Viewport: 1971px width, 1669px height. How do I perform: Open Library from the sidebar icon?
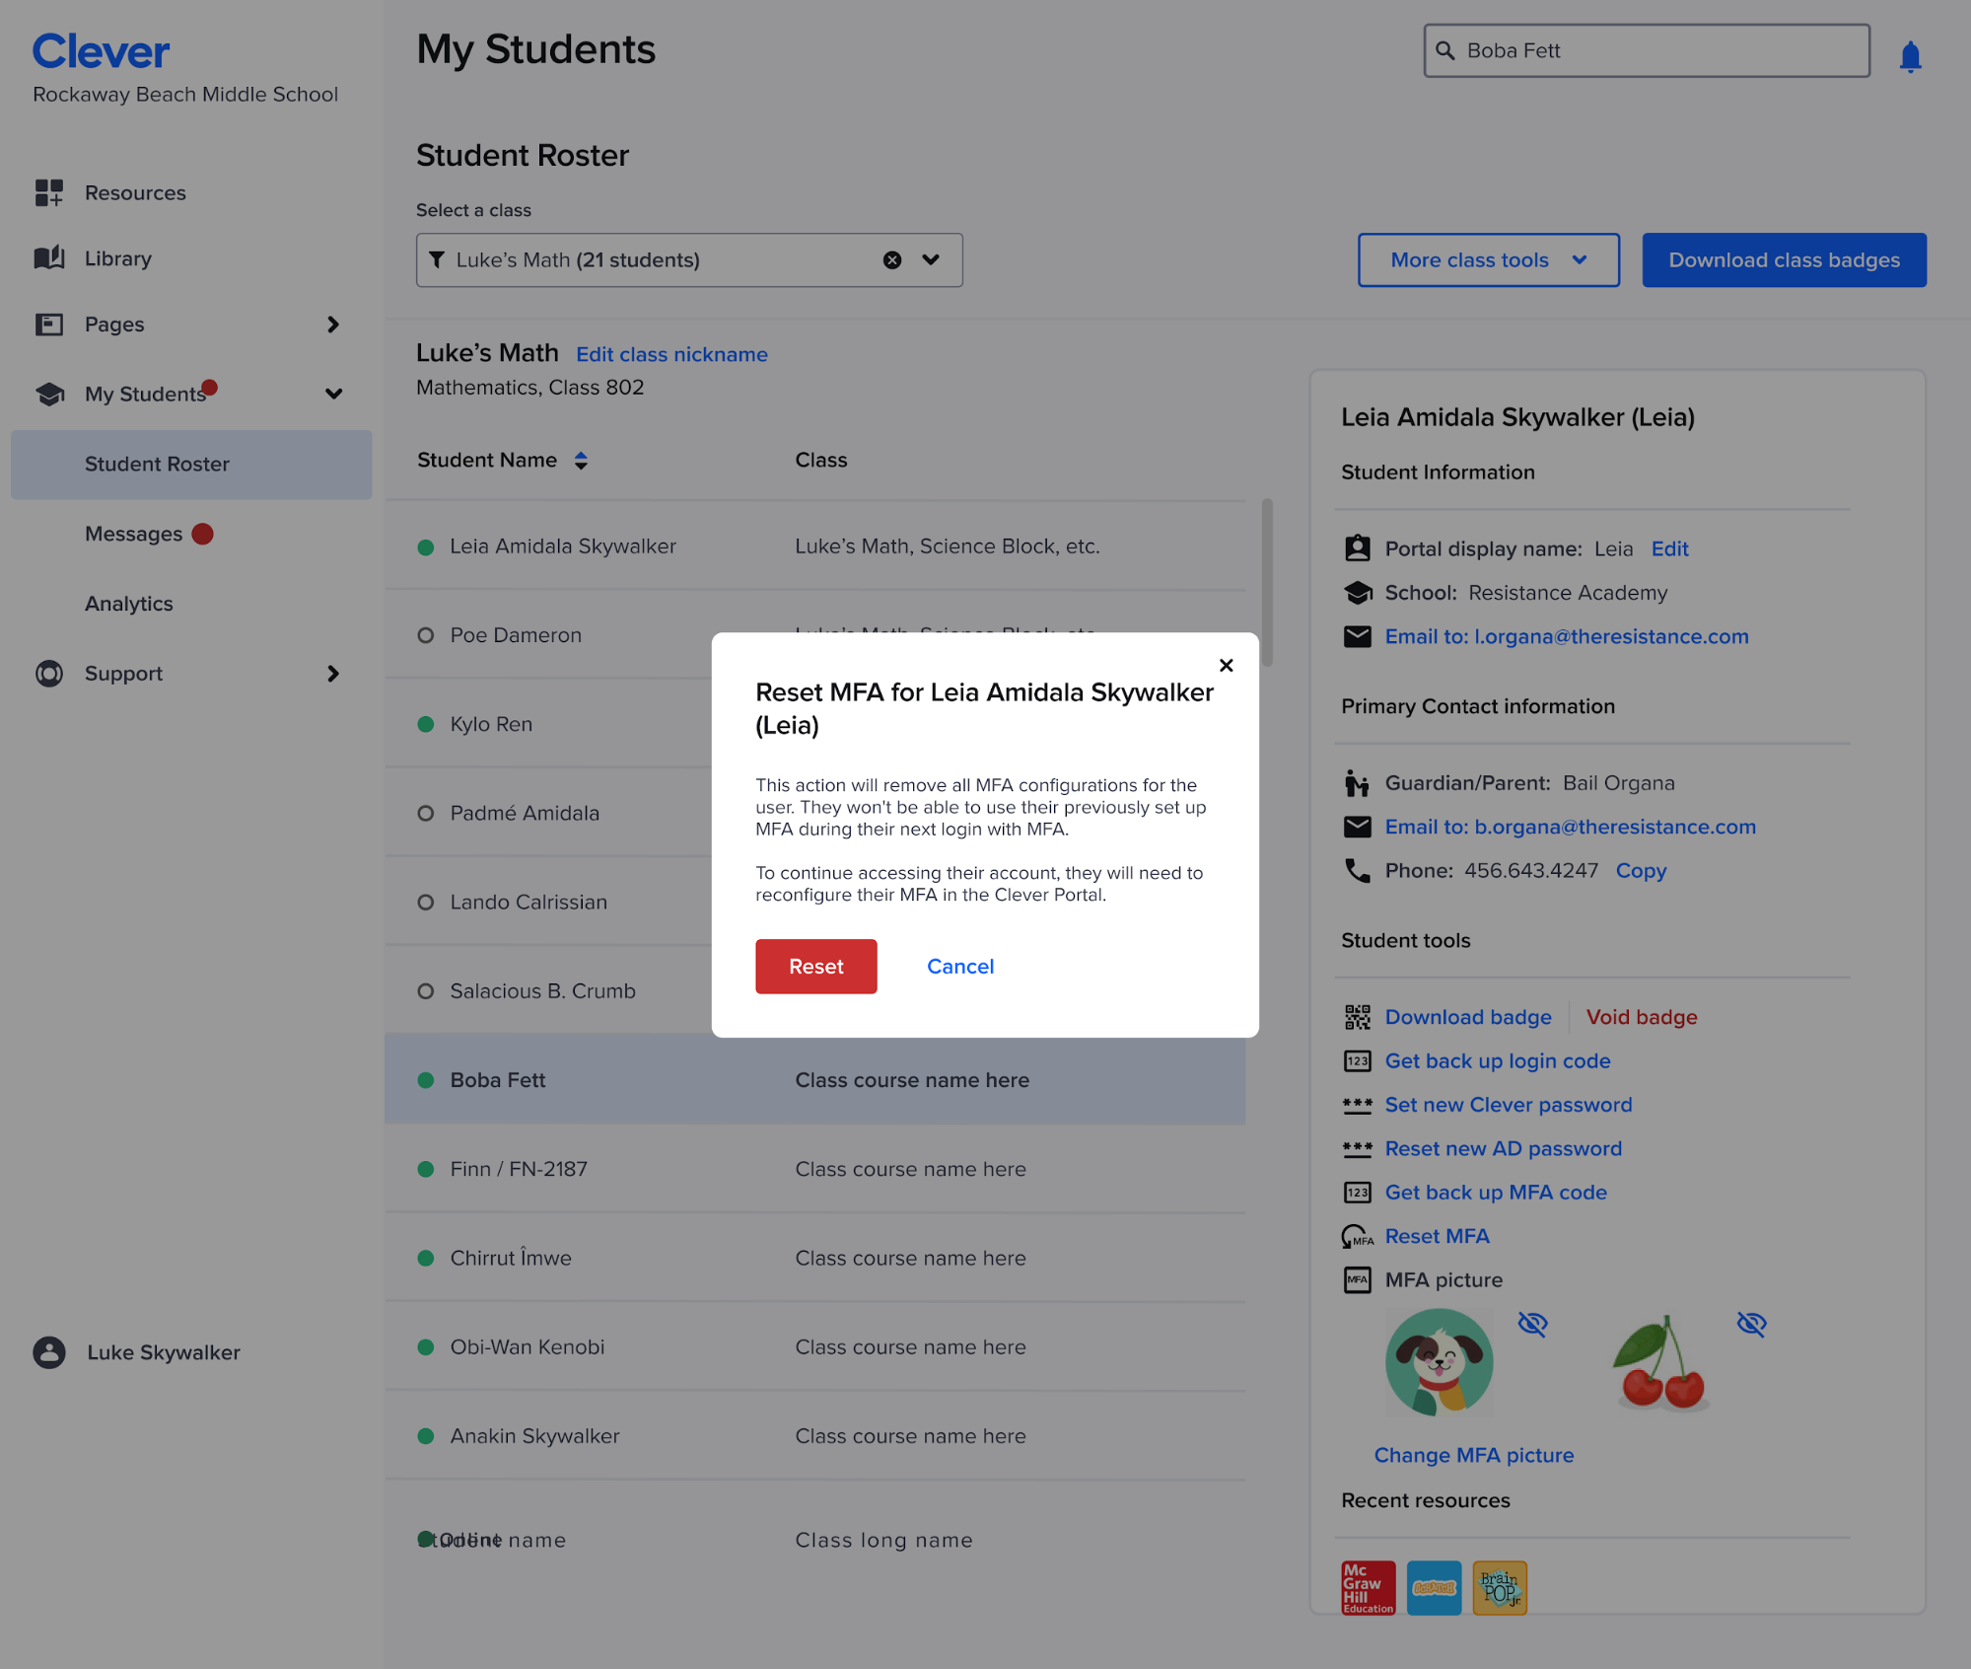[x=48, y=258]
